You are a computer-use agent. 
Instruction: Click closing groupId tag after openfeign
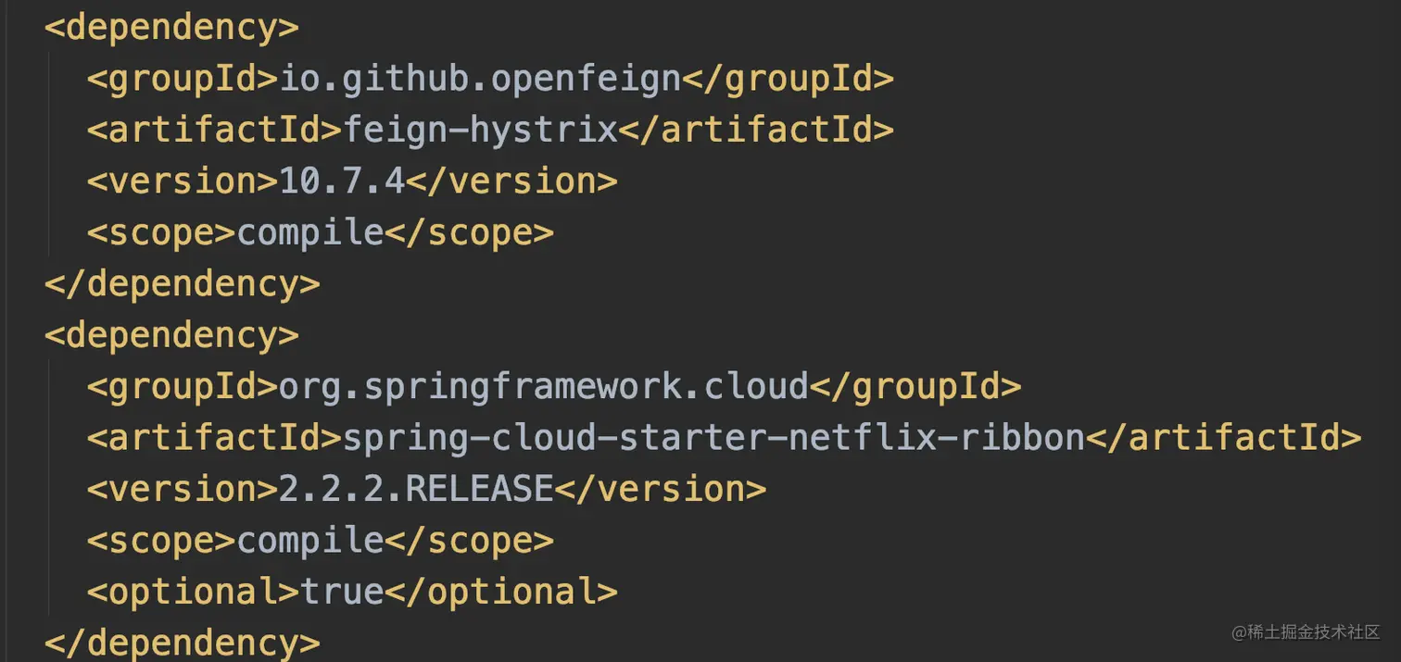[x=789, y=80]
